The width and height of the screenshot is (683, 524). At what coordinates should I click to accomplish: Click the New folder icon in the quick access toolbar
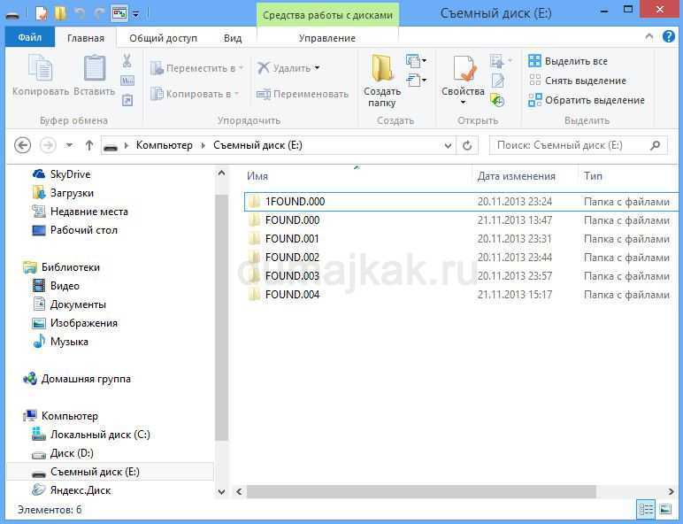pyautogui.click(x=61, y=14)
